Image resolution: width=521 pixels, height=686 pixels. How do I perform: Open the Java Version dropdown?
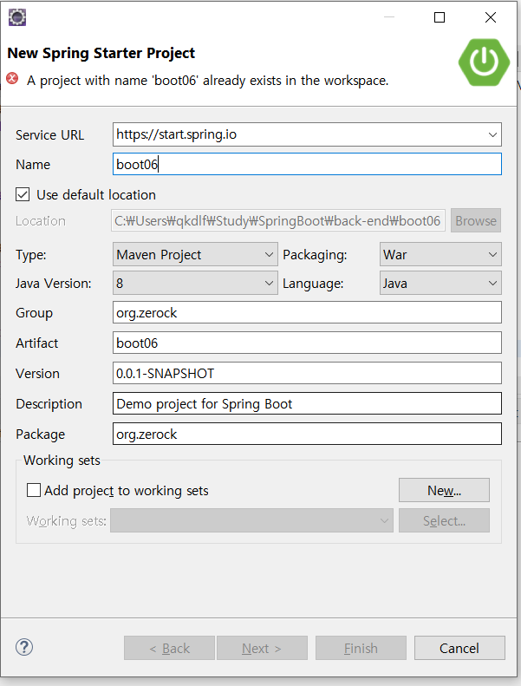point(195,283)
